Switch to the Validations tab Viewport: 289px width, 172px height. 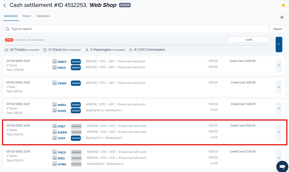(43, 16)
